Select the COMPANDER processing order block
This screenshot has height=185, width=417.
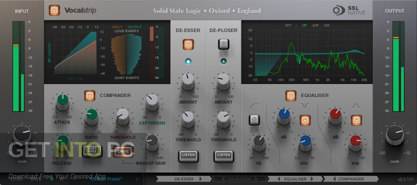(351, 179)
